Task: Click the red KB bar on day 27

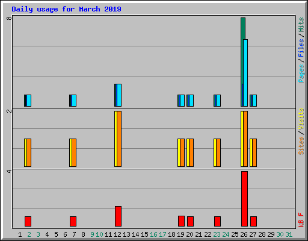Action: (x=253, y=221)
